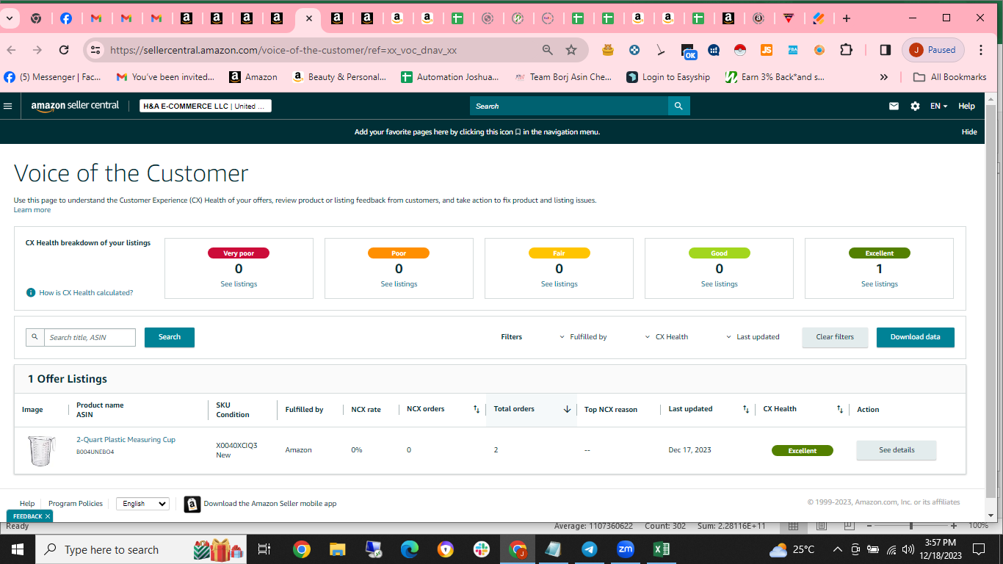Expand the CX Health filter dropdown

tap(666, 337)
